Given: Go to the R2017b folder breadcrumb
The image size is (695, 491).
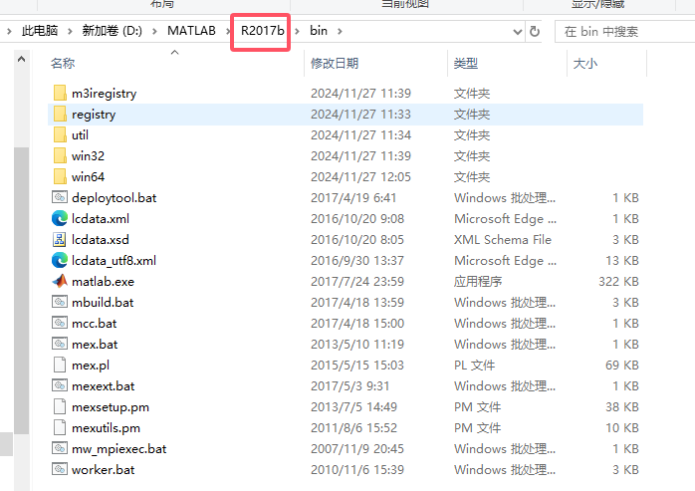Looking at the screenshot, I should tap(263, 31).
